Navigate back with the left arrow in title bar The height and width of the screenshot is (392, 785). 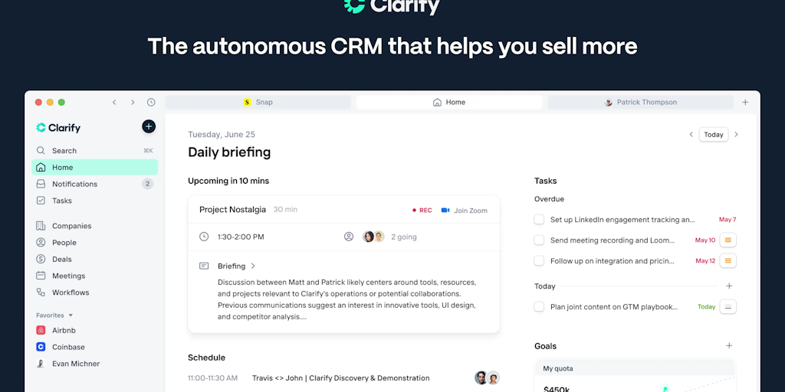114,103
